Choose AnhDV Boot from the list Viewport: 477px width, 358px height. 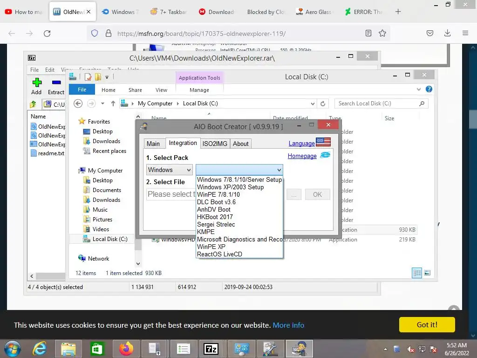213,209
